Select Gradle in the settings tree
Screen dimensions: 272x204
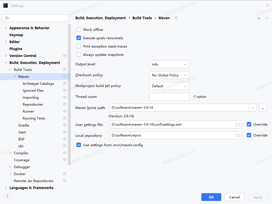pos(24,125)
